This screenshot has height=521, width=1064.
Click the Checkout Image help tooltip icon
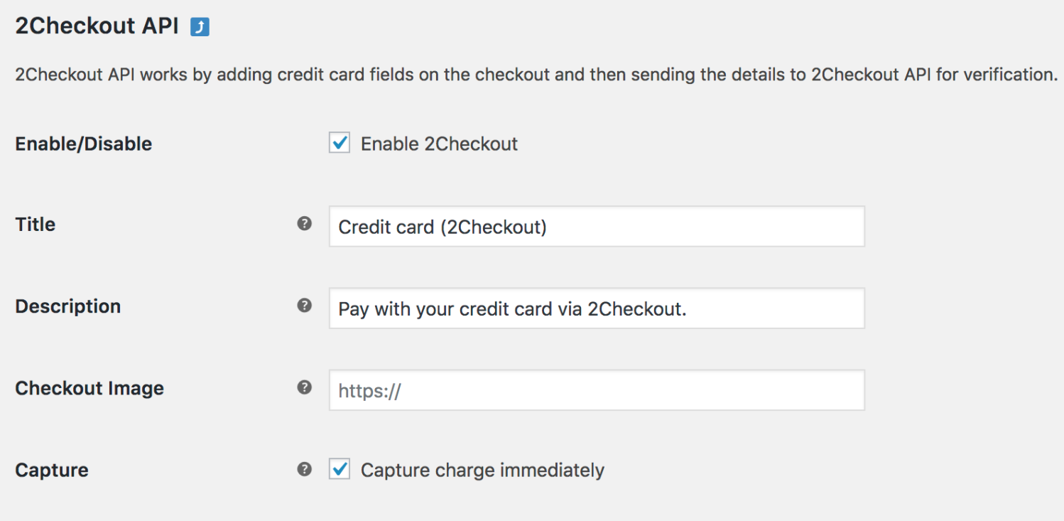(x=305, y=388)
